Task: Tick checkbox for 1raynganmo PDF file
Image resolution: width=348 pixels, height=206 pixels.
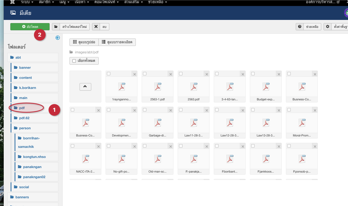Action: pyautogui.click(x=109, y=74)
